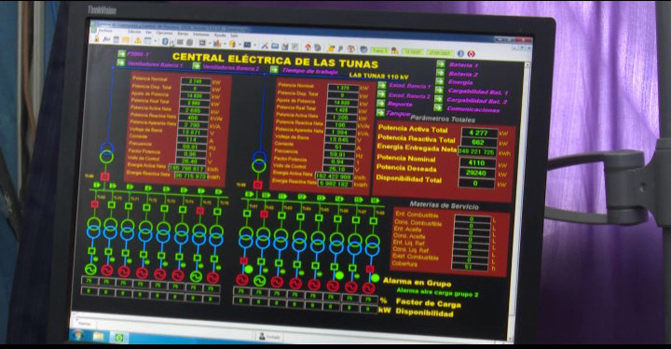Click red seventh feeder breaker under Batería 1 bus

[x=199, y=211]
